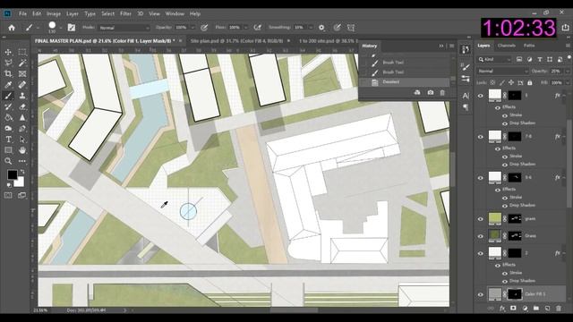Viewport: 573px width, 322px height.
Task: Open the brush Opacity slider dropdown
Action: click(x=192, y=28)
